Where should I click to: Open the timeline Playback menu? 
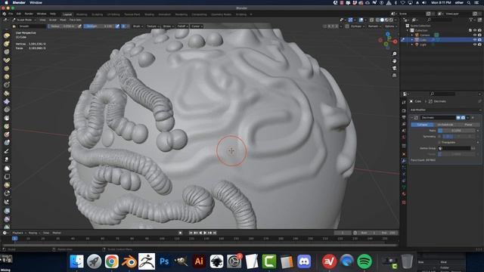tap(19, 233)
